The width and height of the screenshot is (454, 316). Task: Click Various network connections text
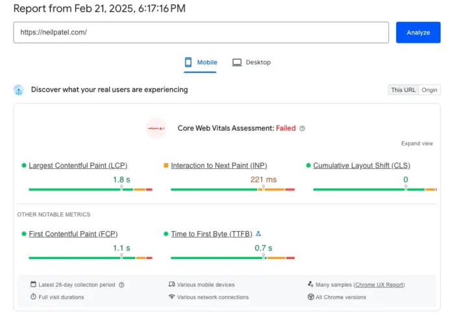(213, 297)
